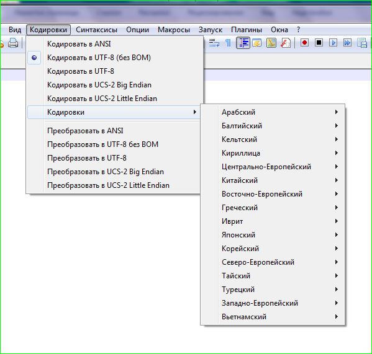372x354 pixels.
Task: Expand the Китайский encoding submenu
Action: (273, 180)
